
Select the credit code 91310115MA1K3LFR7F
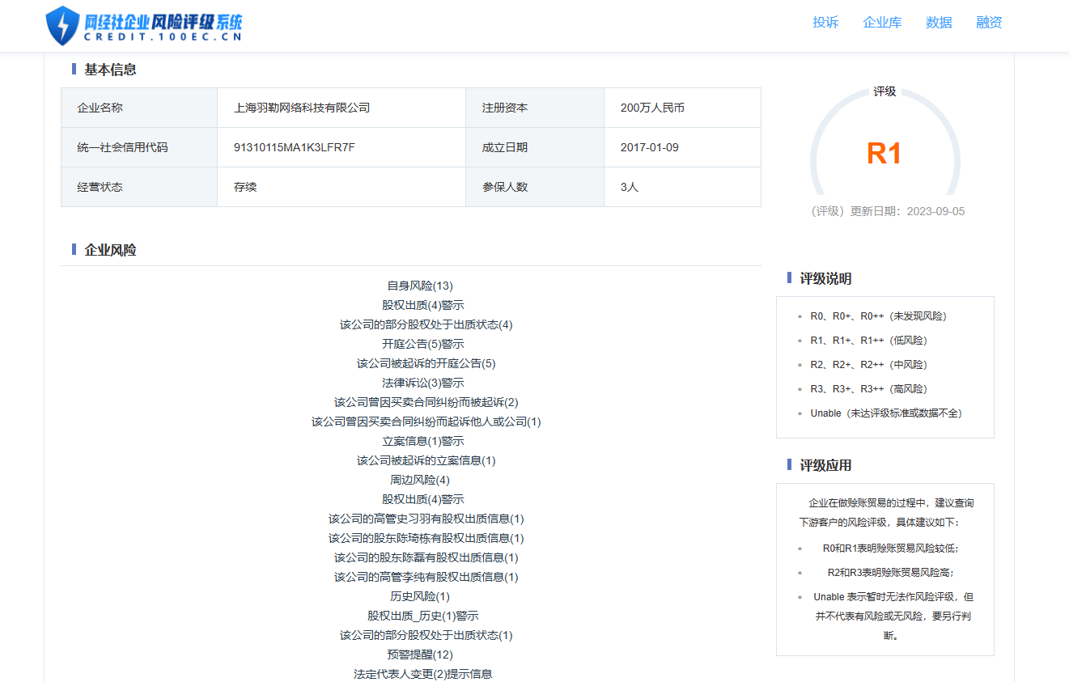coord(294,147)
